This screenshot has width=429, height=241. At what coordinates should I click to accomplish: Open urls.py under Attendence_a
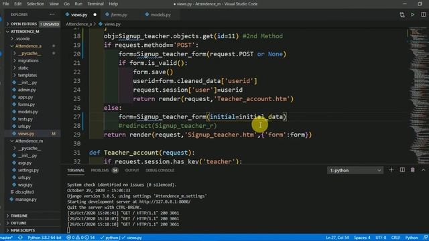pos(24,127)
